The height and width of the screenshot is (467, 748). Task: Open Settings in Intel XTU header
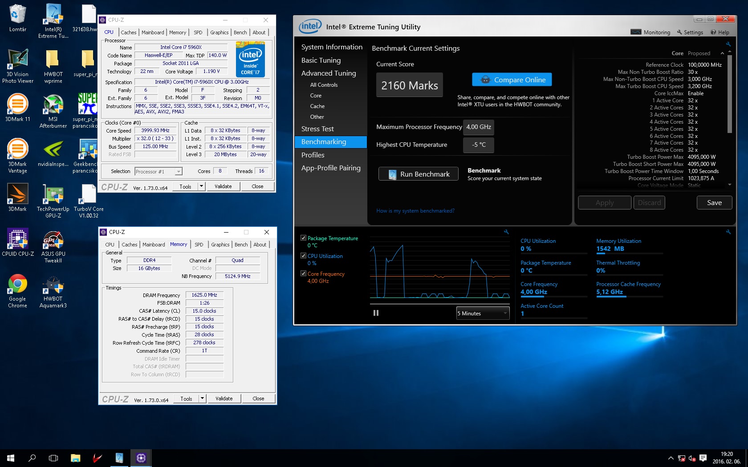point(690,32)
